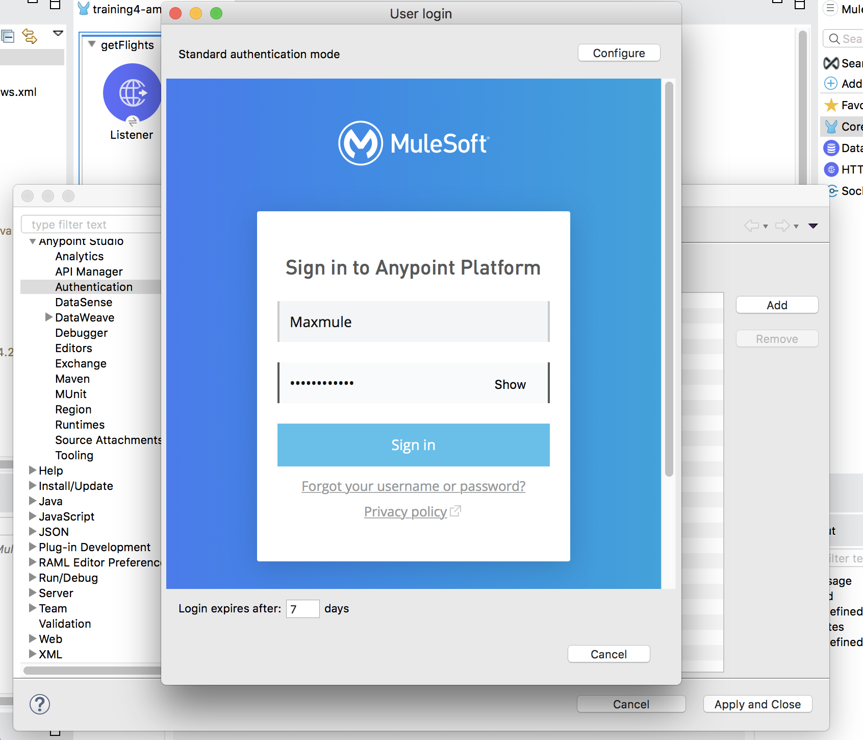Expand the Install/Update preferences node

coord(33,485)
